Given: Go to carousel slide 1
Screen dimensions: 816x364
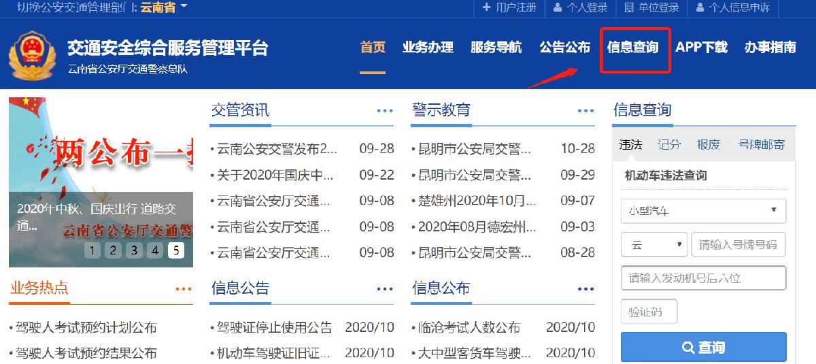Looking at the screenshot, I should coord(92,251).
